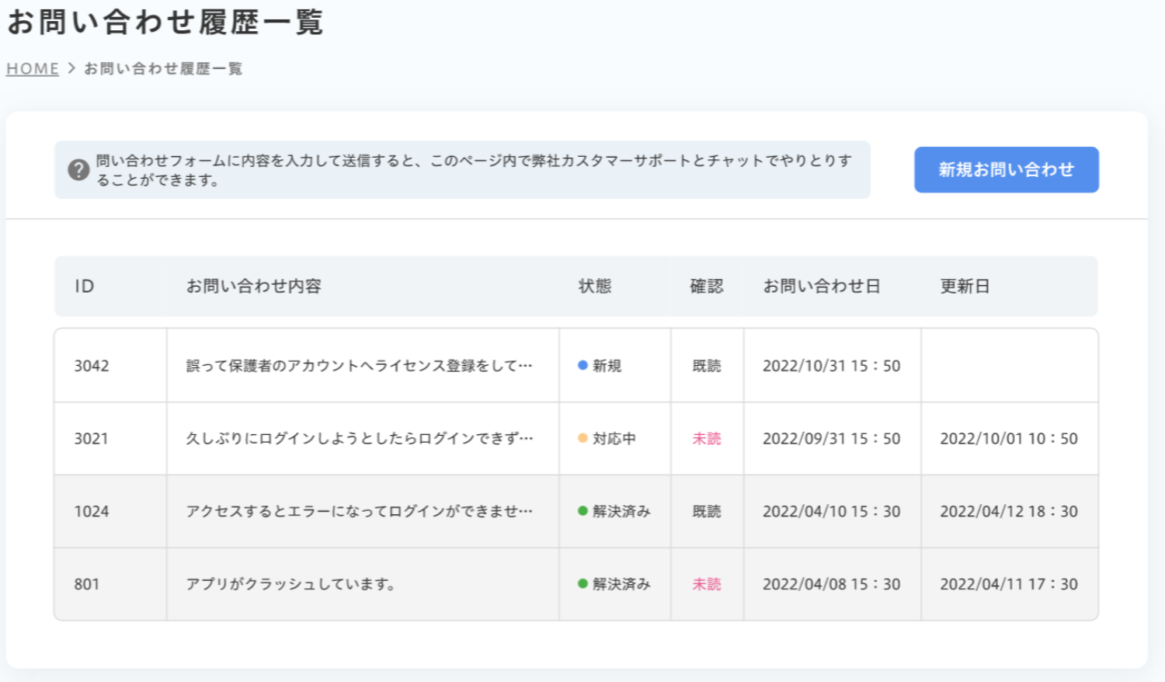Click the 問い合わせフォーム help message text
The height and width of the screenshot is (682, 1165).
click(474, 170)
